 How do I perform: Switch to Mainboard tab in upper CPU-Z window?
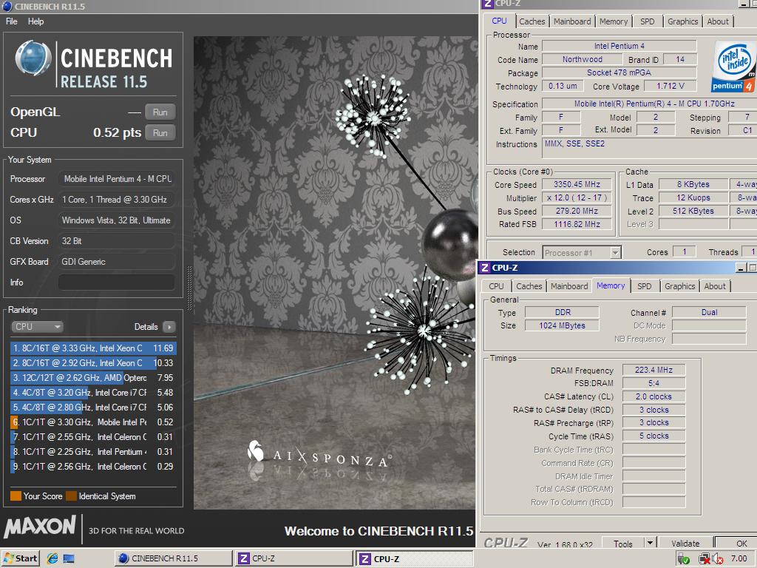[572, 21]
